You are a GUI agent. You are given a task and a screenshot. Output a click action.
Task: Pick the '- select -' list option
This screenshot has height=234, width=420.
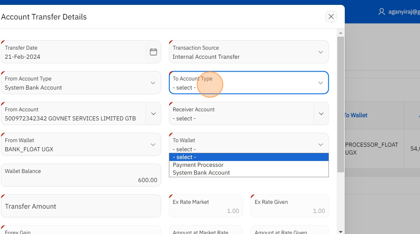coord(184,157)
